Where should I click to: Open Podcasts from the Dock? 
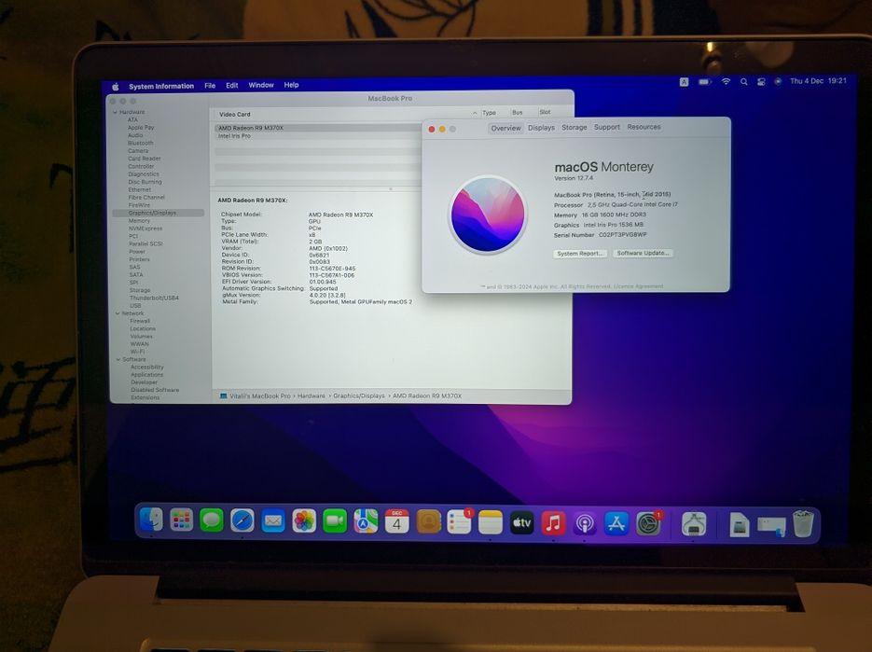[x=585, y=524]
